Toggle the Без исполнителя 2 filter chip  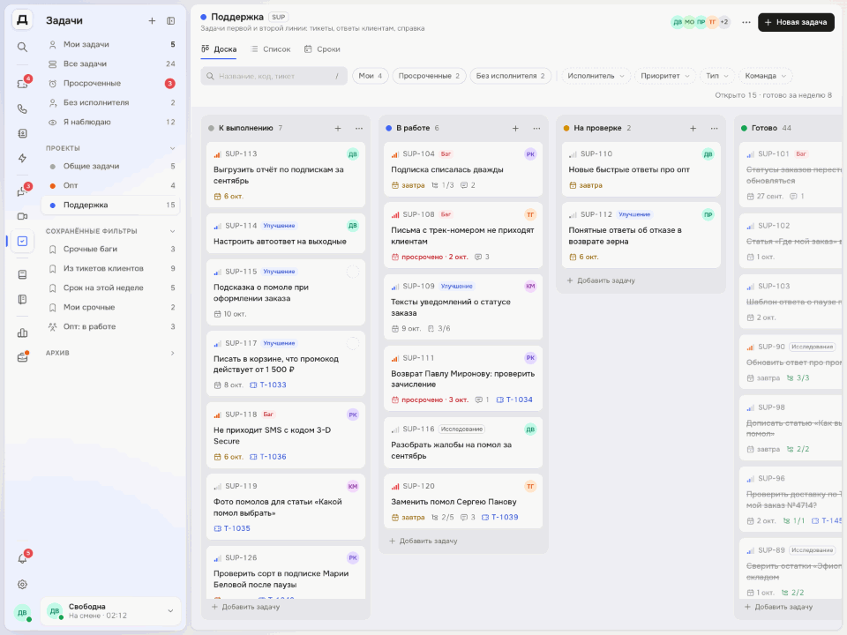coord(511,76)
